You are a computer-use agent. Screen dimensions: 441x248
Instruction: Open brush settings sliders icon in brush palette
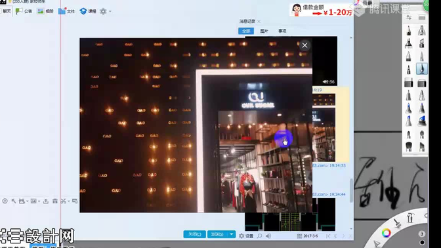(x=409, y=18)
